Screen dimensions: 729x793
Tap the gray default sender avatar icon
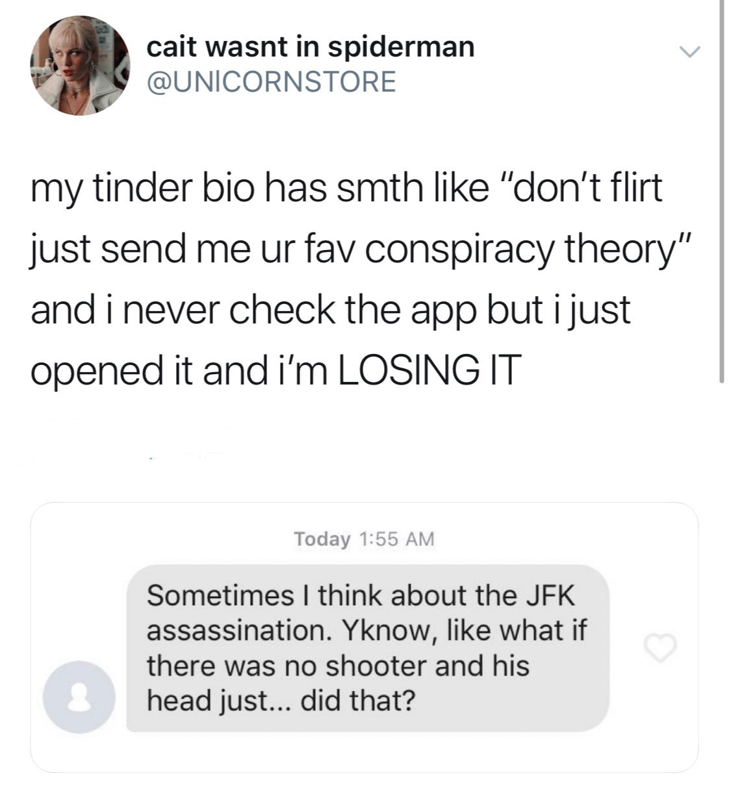[x=79, y=696]
